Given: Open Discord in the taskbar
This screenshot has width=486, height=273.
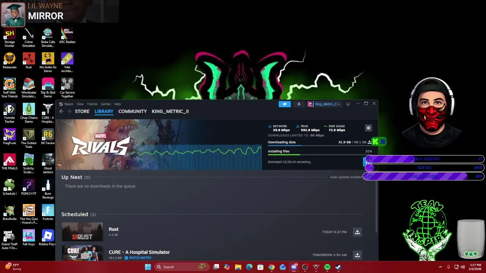Looking at the screenshot, I should point(294,267).
